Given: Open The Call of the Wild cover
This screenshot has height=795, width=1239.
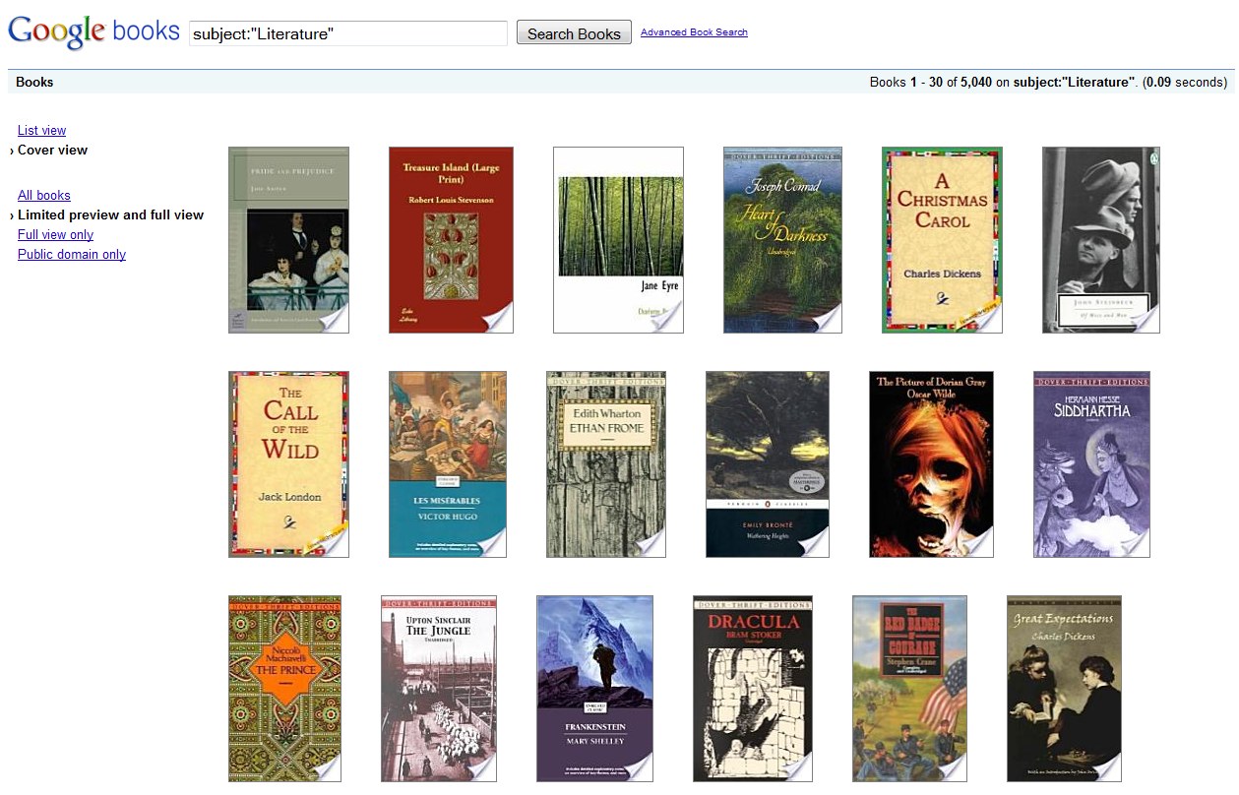Looking at the screenshot, I should coord(288,463).
